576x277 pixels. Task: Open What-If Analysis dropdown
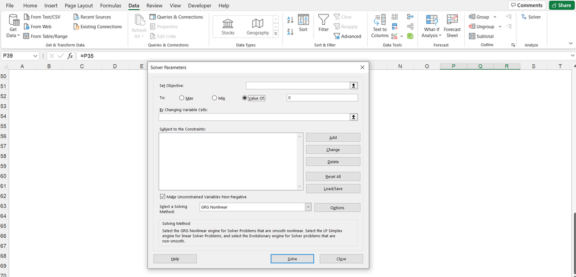[431, 26]
